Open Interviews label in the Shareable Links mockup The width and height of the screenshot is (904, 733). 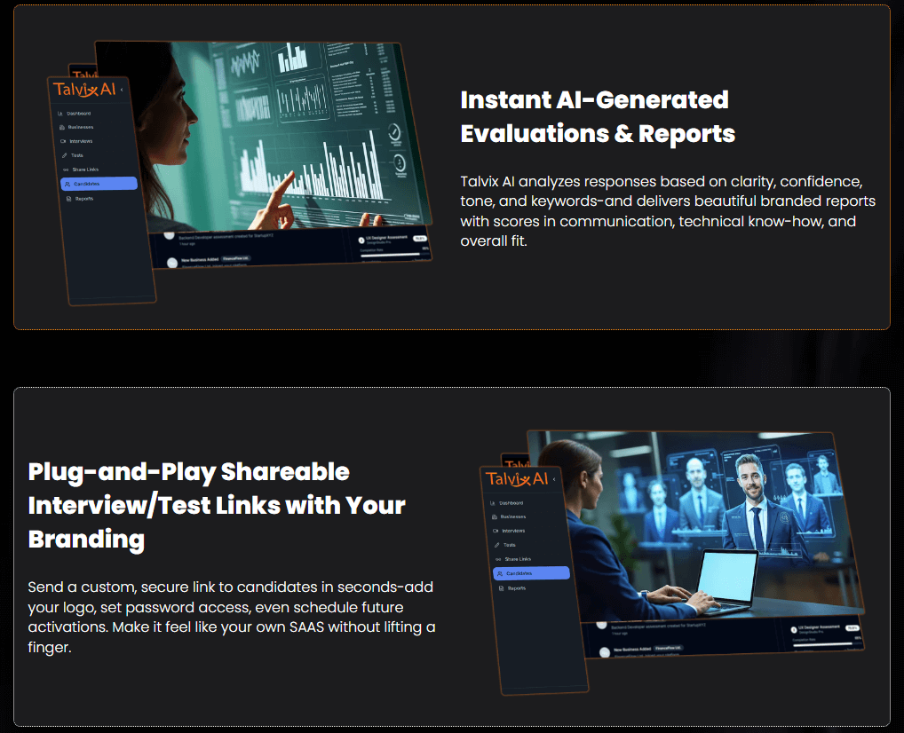click(513, 531)
